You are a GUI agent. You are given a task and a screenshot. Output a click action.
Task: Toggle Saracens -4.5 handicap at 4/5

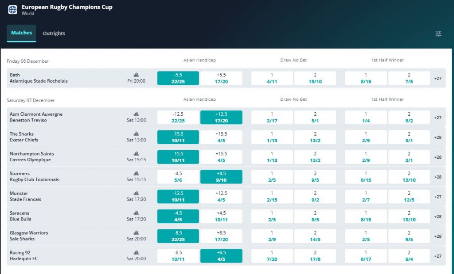click(x=178, y=216)
